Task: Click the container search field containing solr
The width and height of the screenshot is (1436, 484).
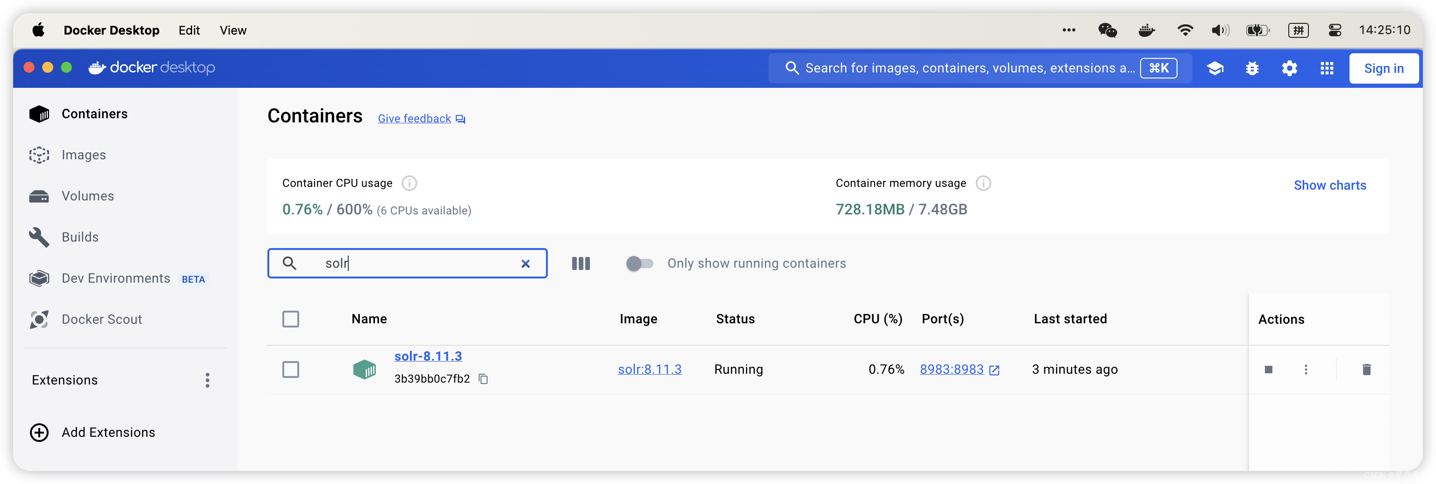Action: point(408,263)
